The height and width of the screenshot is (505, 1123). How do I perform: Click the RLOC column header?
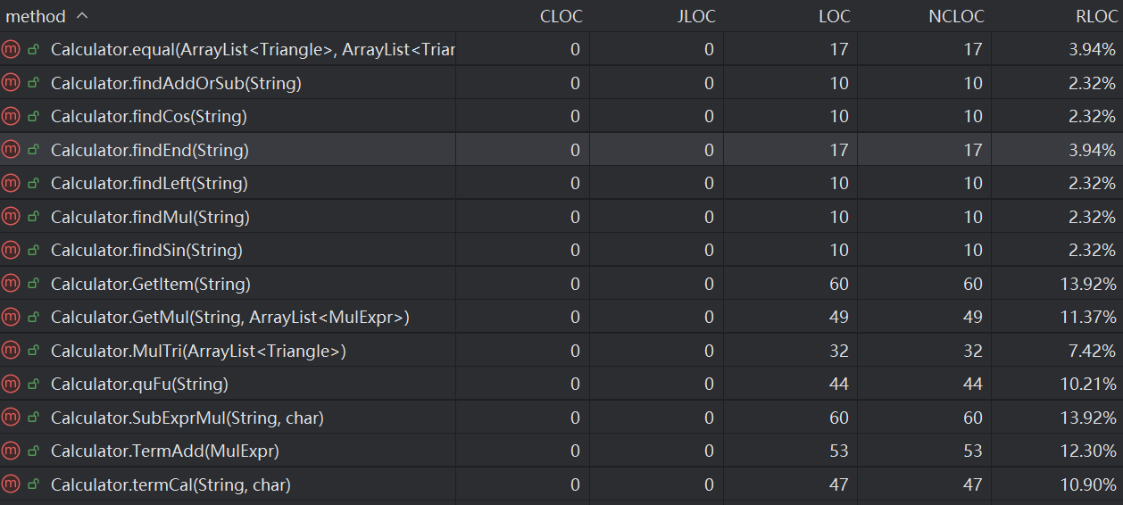(1096, 16)
